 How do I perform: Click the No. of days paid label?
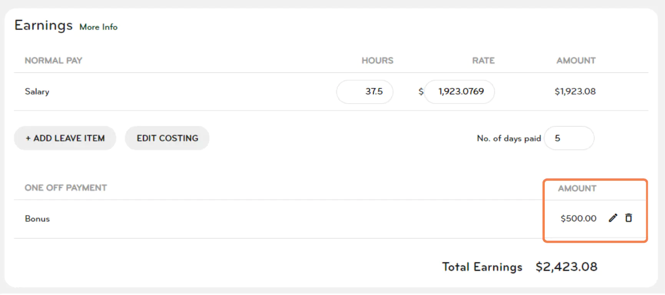pos(509,138)
